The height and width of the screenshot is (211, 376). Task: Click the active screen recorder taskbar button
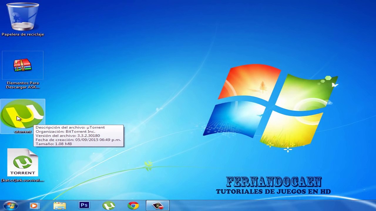[x=158, y=206]
